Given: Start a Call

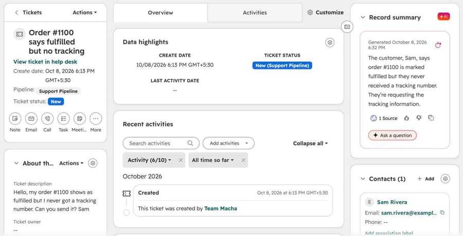Looking at the screenshot, I should point(47,119).
